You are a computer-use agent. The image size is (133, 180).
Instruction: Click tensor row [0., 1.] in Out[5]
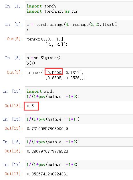(54, 39)
